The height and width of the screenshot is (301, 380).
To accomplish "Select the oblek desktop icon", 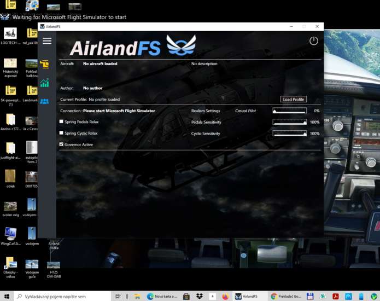I will pyautogui.click(x=10, y=179).
